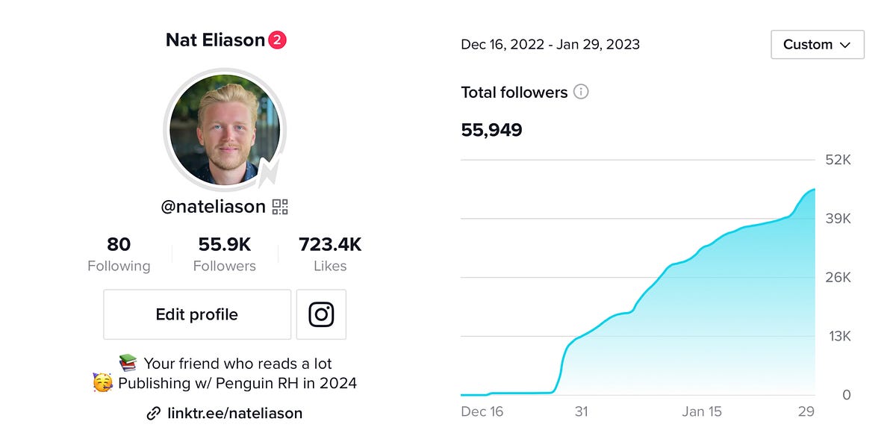Open the Total followers info tooltip icon

pos(582,92)
